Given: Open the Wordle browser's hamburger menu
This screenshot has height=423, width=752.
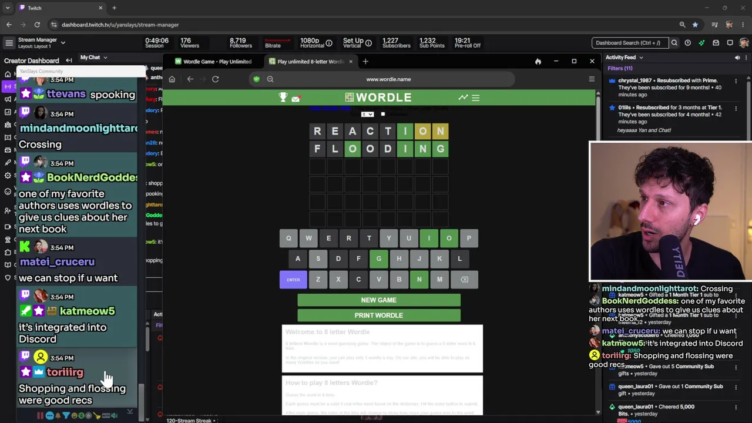Looking at the screenshot, I should (x=592, y=79).
